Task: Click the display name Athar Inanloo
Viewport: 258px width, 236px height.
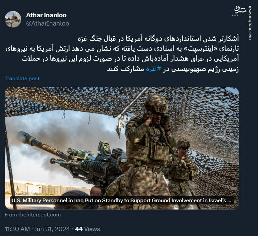Action: pos(46,15)
